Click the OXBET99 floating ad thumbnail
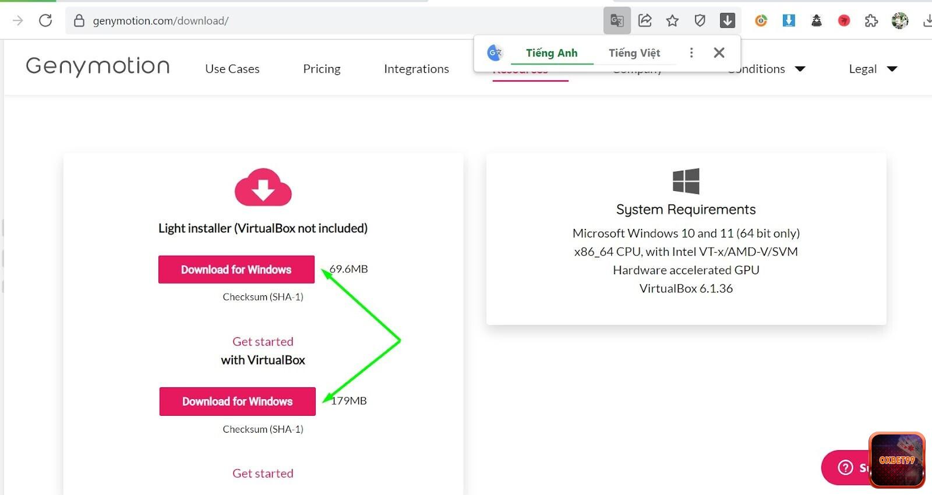 (897, 460)
